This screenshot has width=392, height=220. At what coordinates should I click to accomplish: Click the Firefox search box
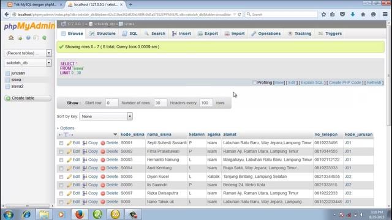point(281,15)
